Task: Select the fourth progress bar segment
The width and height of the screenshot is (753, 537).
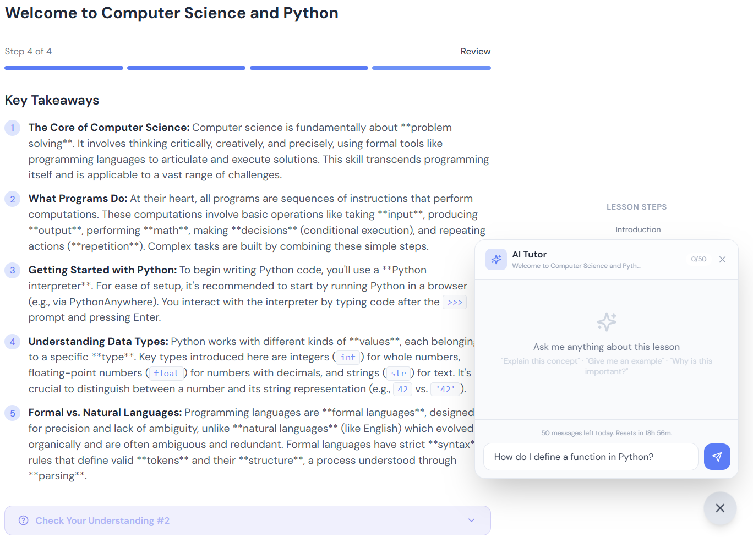Action: tap(432, 68)
